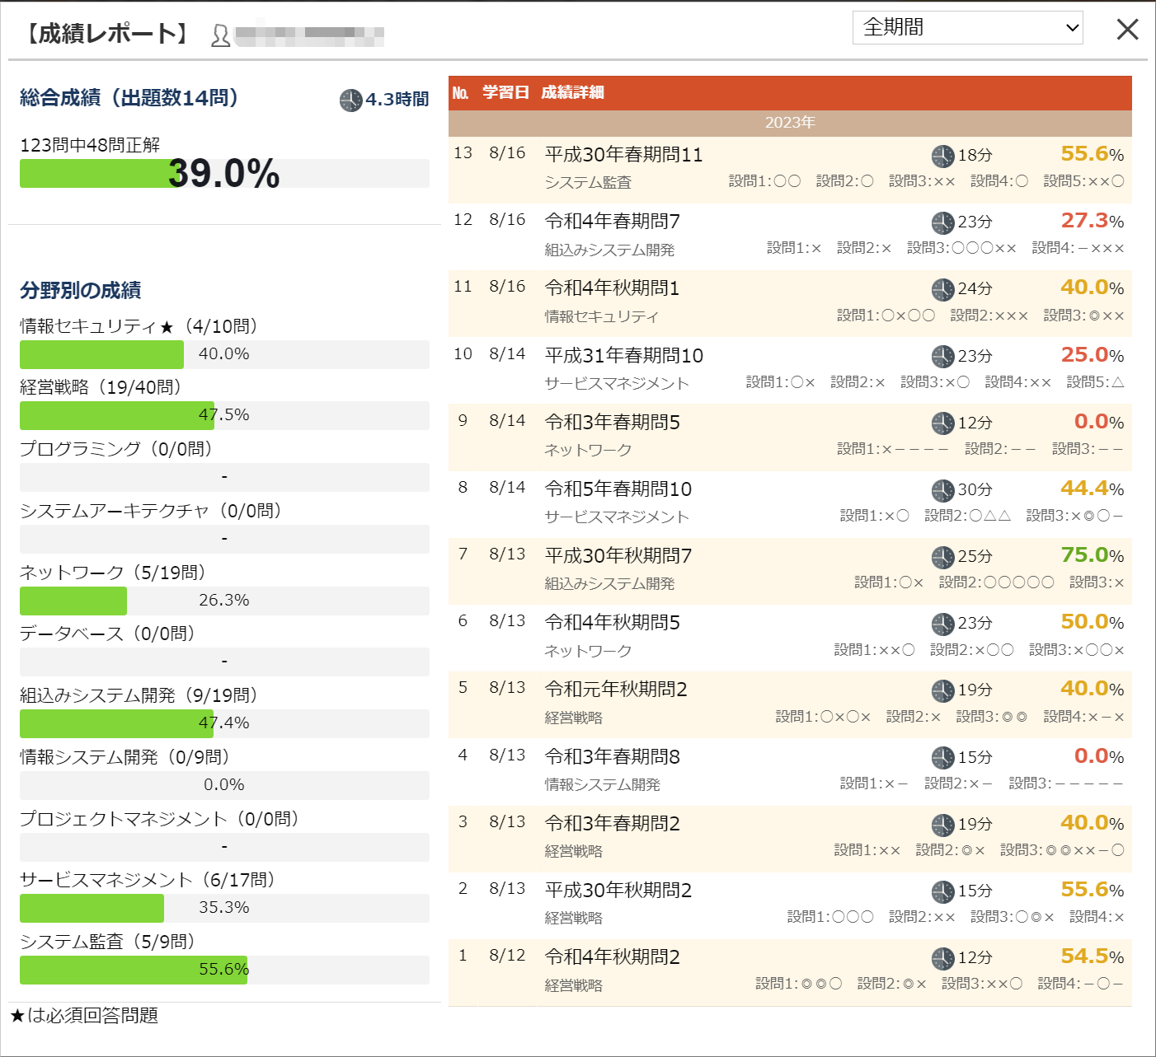Click clock icon in 令和元年秋期問2 row
Image resolution: width=1156 pixels, height=1057 pixels.
pos(942,690)
